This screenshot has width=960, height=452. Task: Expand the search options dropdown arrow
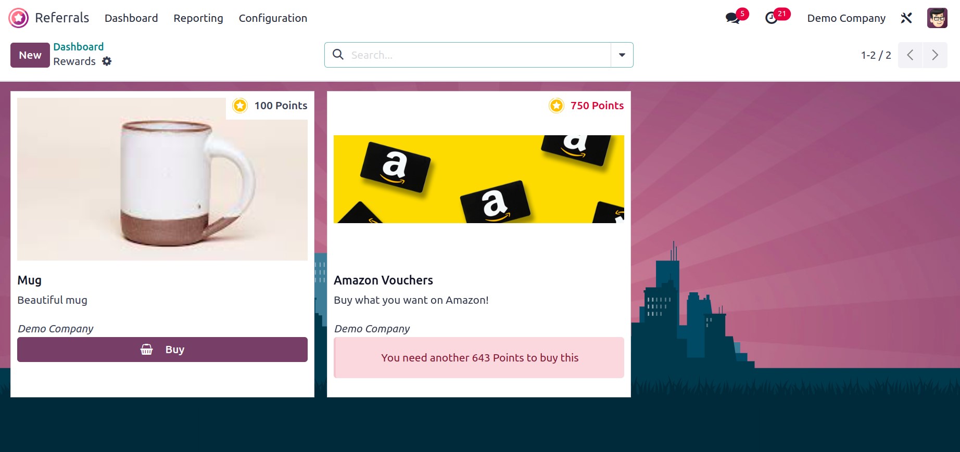(622, 55)
